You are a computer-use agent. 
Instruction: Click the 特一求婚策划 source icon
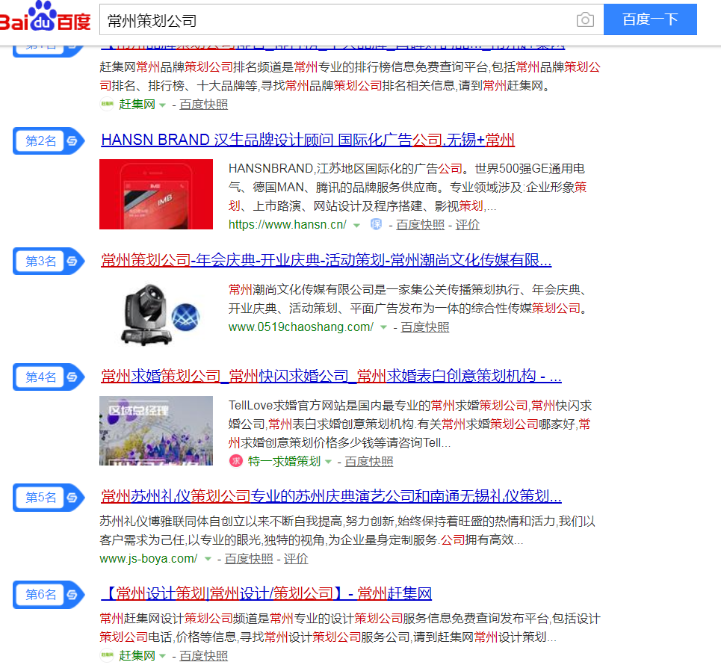click(x=236, y=461)
